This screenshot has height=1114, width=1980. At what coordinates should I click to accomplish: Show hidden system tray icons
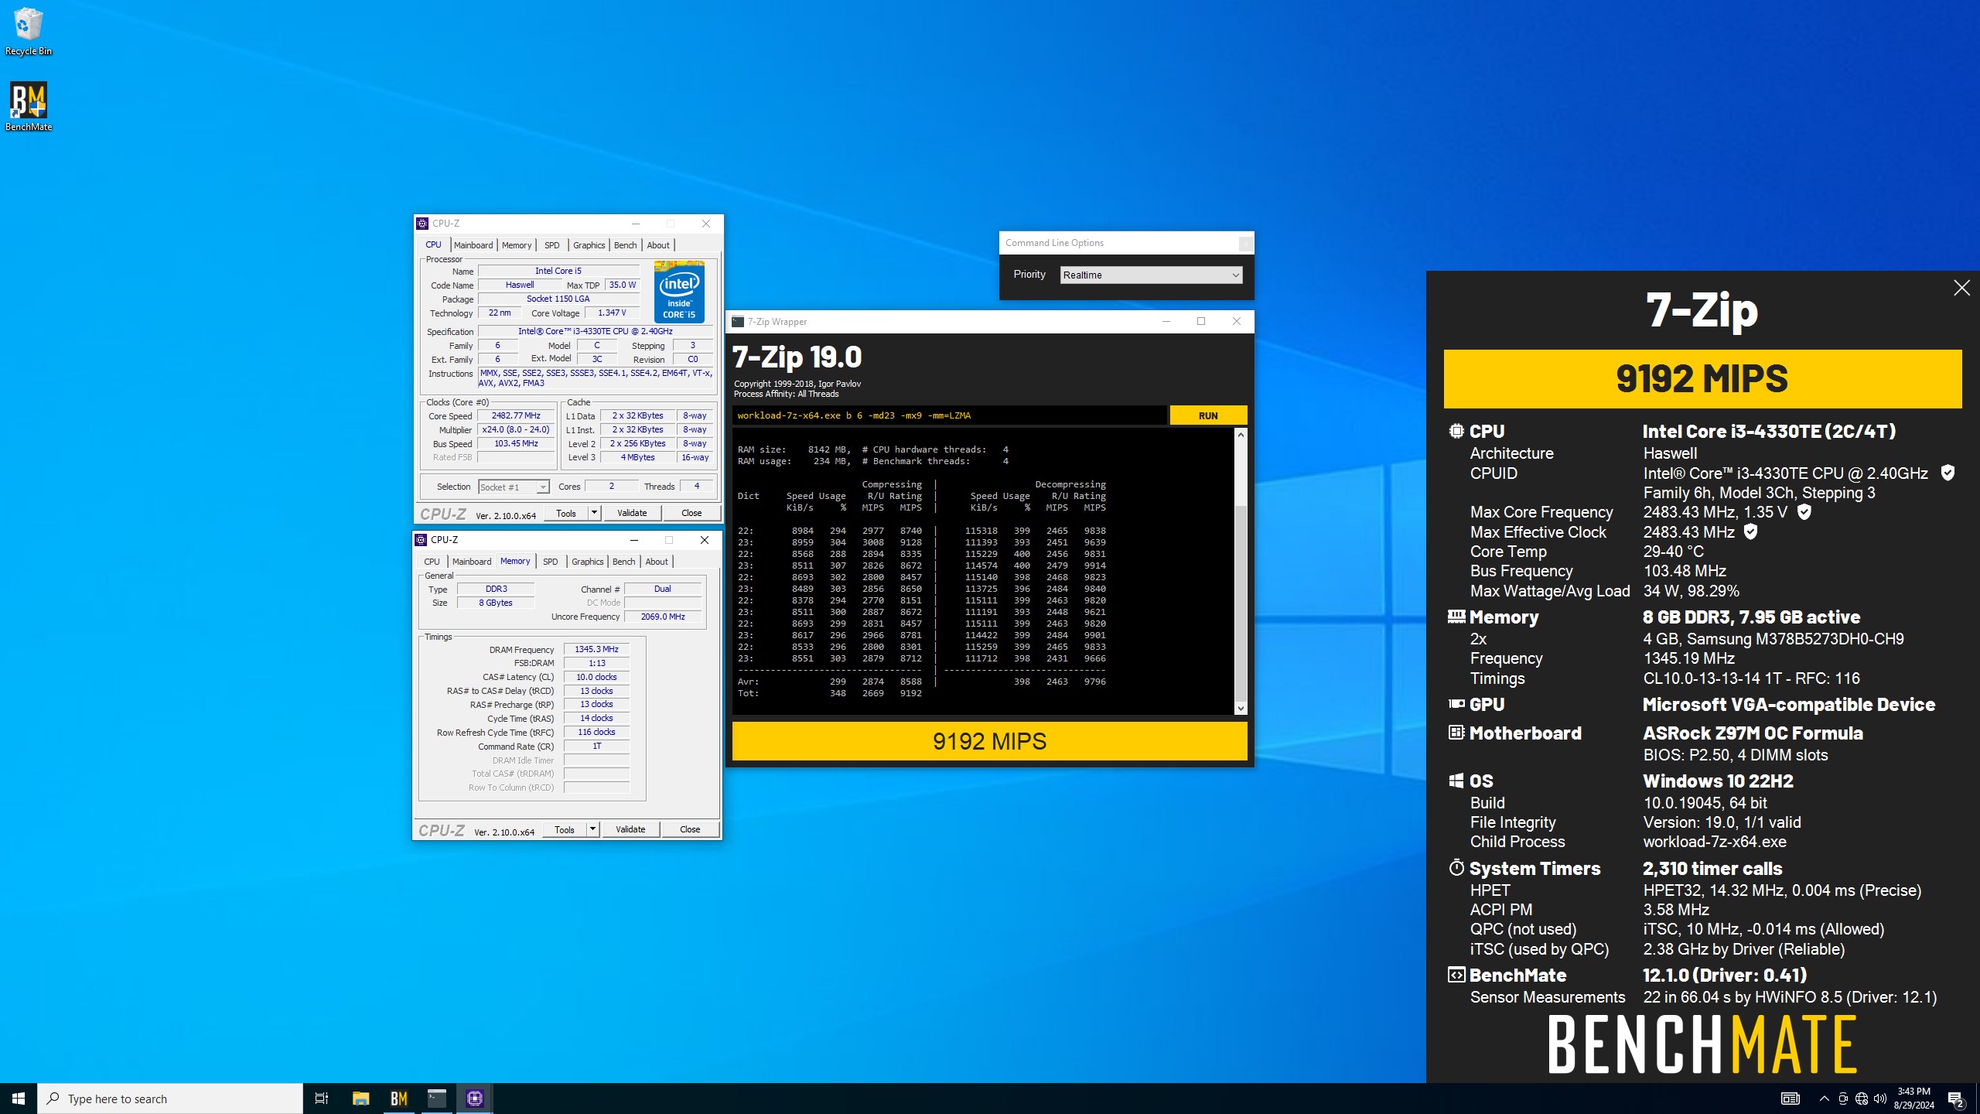(x=1825, y=1099)
